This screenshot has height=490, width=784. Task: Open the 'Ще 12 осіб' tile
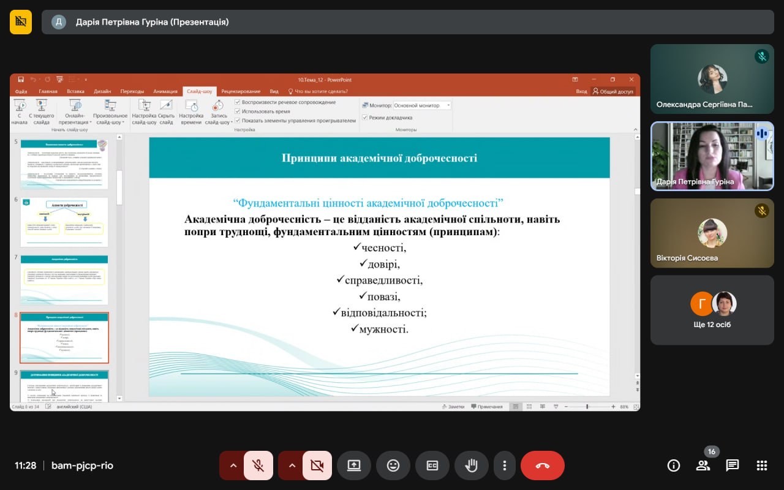[712, 311]
